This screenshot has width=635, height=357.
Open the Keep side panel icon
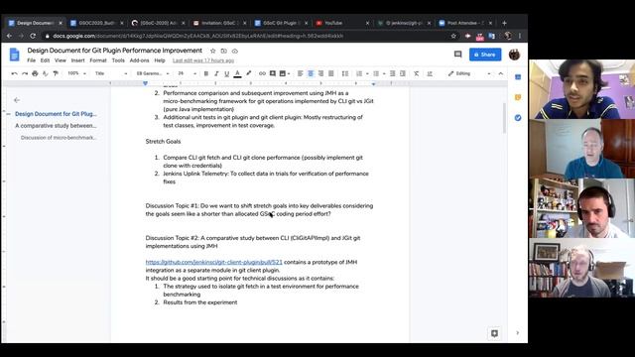(518, 97)
